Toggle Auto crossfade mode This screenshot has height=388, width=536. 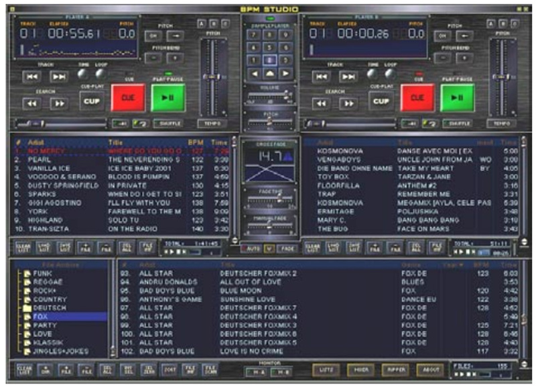(x=251, y=249)
